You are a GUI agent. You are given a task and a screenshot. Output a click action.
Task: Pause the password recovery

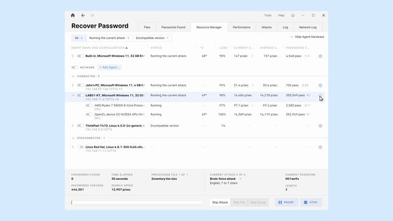(286, 202)
